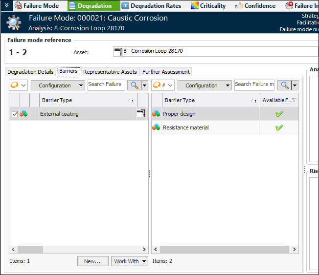Click the Confidence thumbs-up icon

point(239,5)
